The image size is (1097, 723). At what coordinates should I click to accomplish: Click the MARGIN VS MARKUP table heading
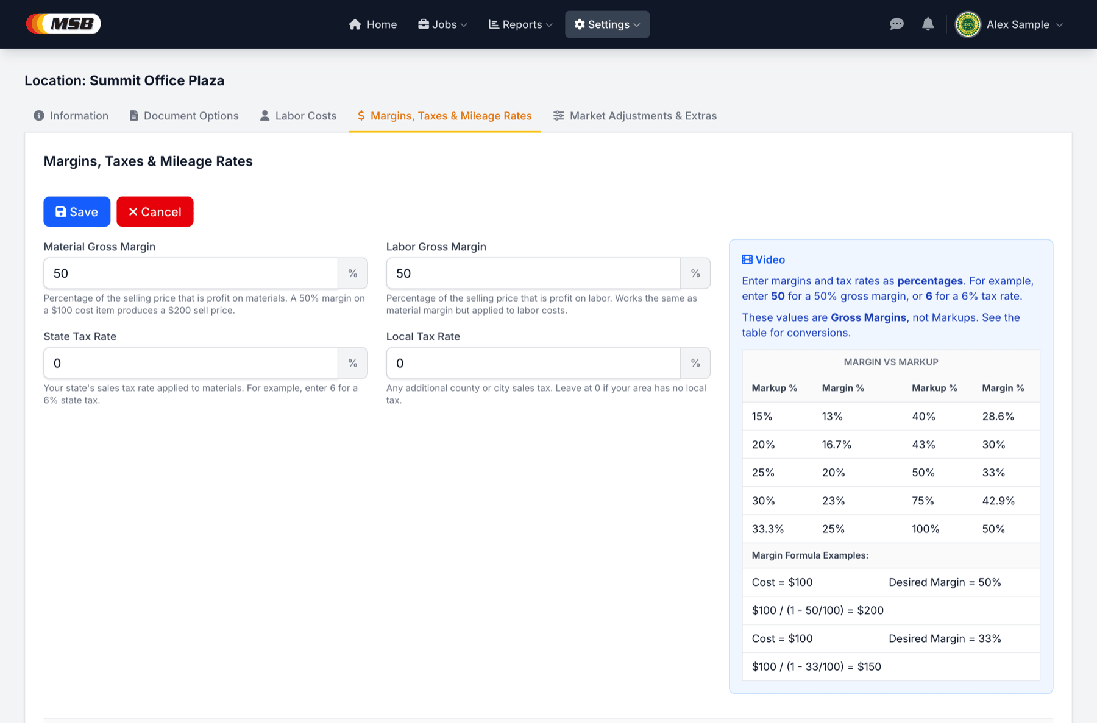click(891, 362)
